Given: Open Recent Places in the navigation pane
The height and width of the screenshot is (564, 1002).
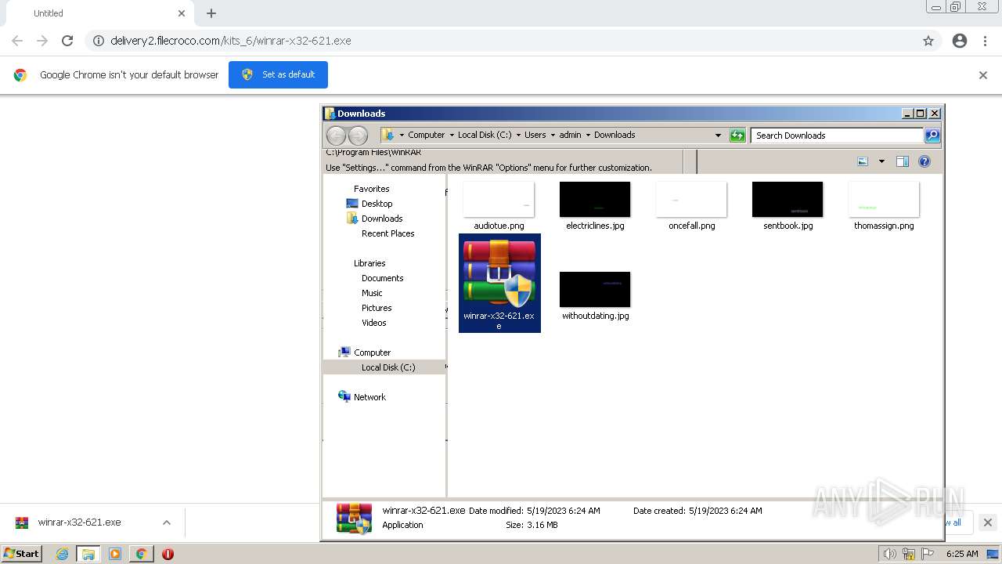Looking at the screenshot, I should coord(387,233).
